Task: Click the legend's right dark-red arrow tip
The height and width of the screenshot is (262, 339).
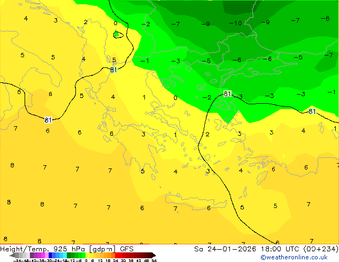Action: (154, 256)
